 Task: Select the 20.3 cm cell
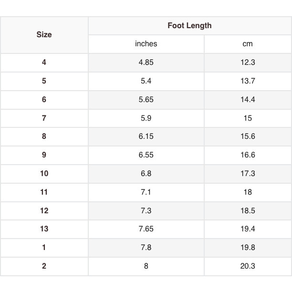(x=248, y=266)
